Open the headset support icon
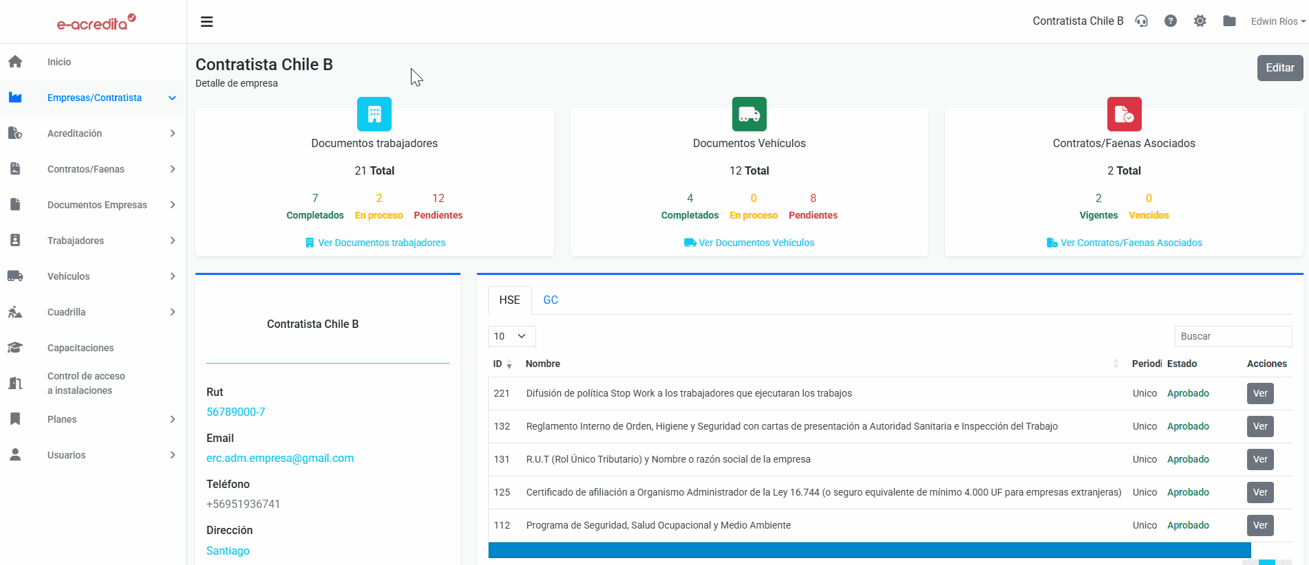The image size is (1309, 565). coord(1141,21)
